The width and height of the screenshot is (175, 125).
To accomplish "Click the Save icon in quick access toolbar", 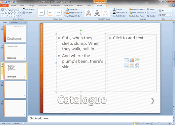I will pos(5,2).
